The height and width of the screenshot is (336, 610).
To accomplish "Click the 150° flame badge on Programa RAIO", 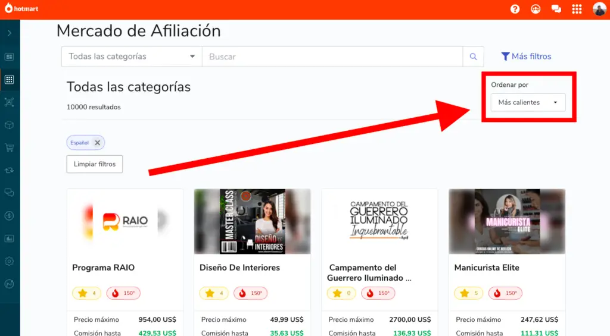I will (123, 293).
